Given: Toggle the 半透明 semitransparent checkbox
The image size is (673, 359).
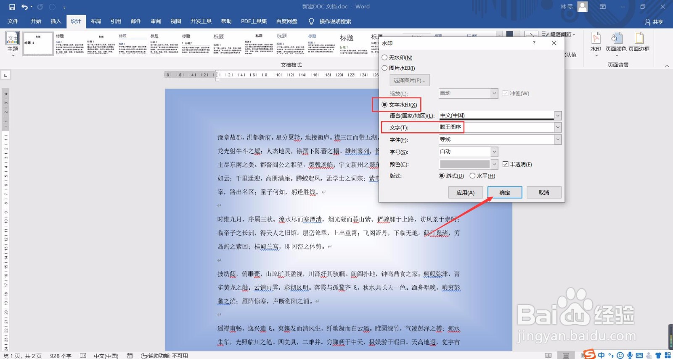Looking at the screenshot, I should (x=517, y=164).
